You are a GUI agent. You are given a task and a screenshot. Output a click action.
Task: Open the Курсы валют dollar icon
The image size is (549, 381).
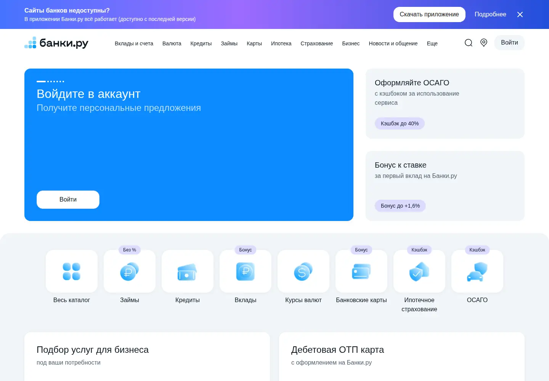[303, 271]
